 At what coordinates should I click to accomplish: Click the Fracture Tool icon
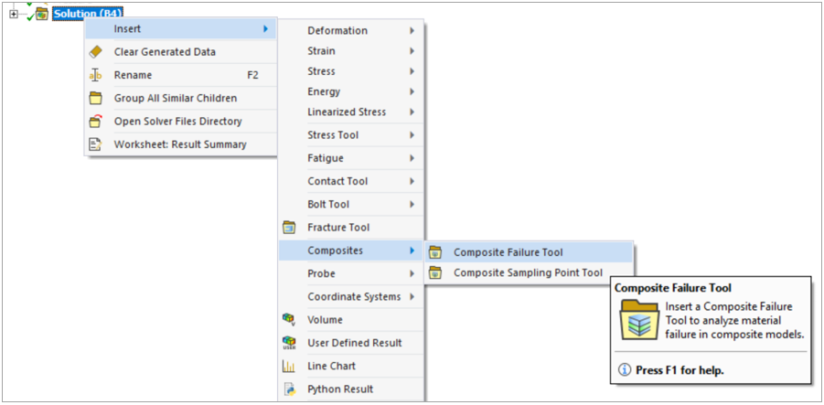[290, 227]
